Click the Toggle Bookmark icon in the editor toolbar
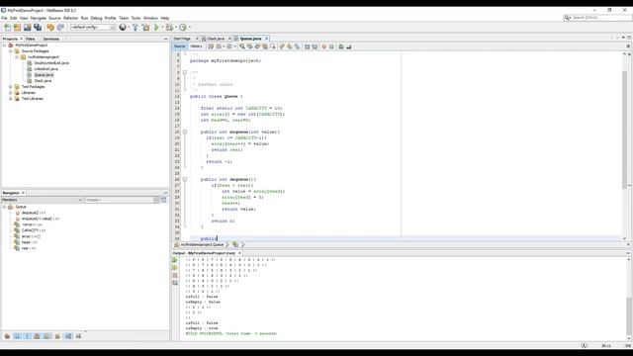 coord(297,46)
